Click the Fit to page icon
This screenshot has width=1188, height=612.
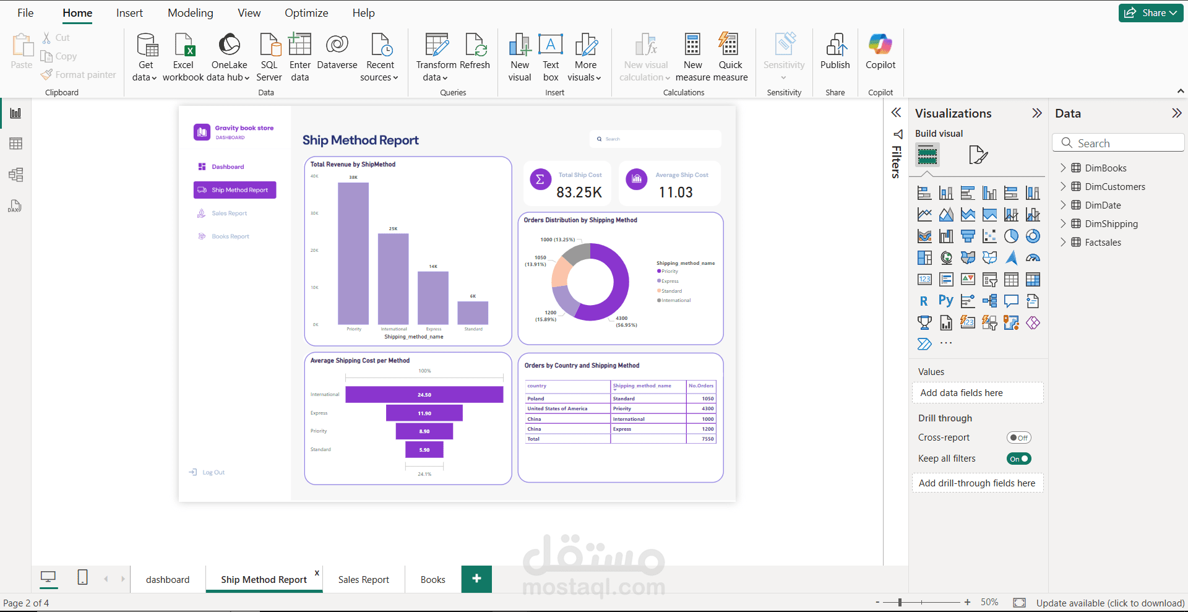tap(1019, 603)
